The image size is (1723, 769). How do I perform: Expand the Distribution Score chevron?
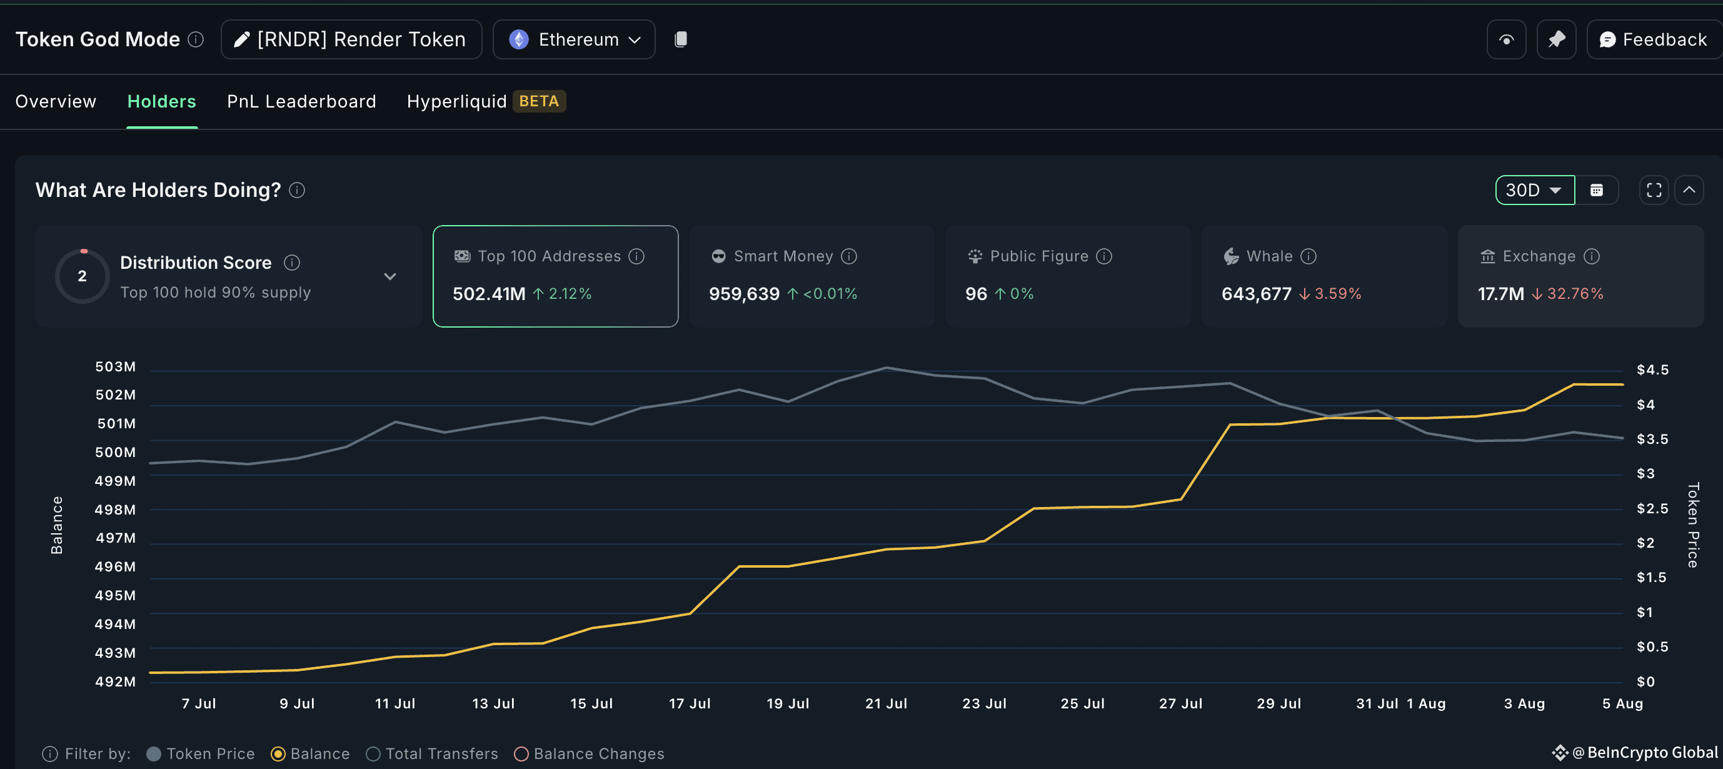pos(390,276)
